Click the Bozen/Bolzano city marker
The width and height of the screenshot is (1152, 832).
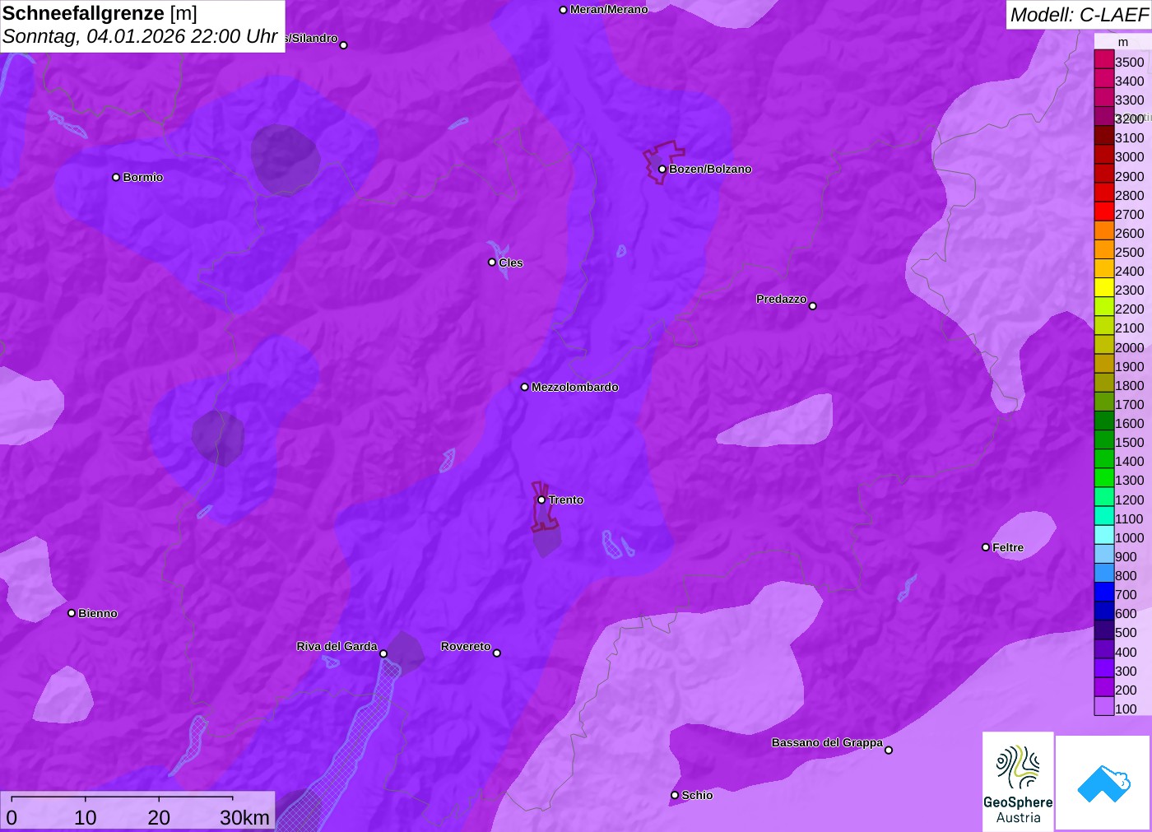[662, 170]
